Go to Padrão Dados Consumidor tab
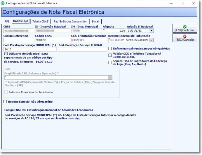The width and height of the screenshot is (202, 155). click(70, 22)
